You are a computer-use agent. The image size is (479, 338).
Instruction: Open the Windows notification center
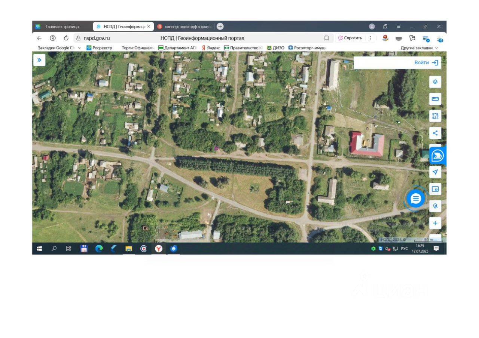point(436,249)
